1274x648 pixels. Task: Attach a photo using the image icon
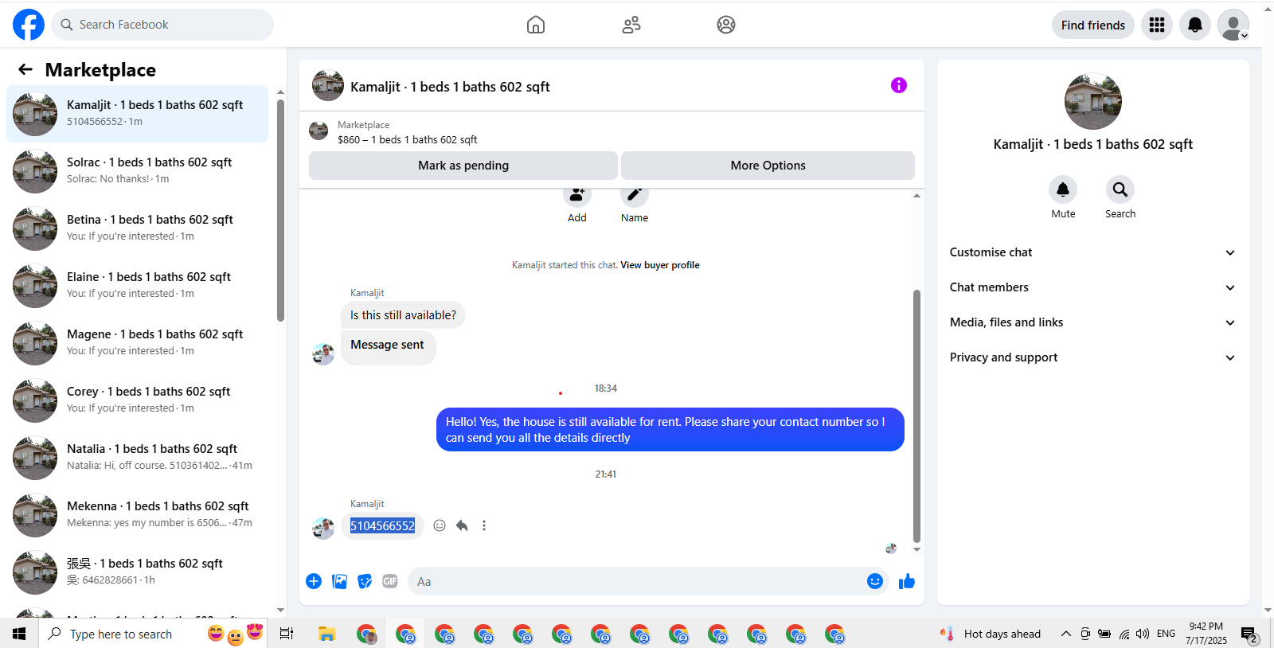[339, 581]
